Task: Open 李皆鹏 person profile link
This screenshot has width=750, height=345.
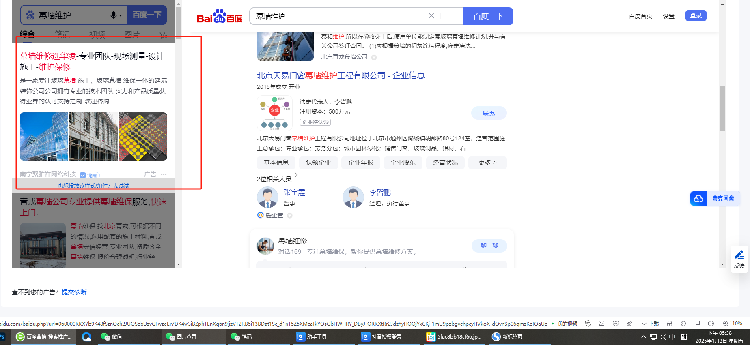Action: point(380,193)
